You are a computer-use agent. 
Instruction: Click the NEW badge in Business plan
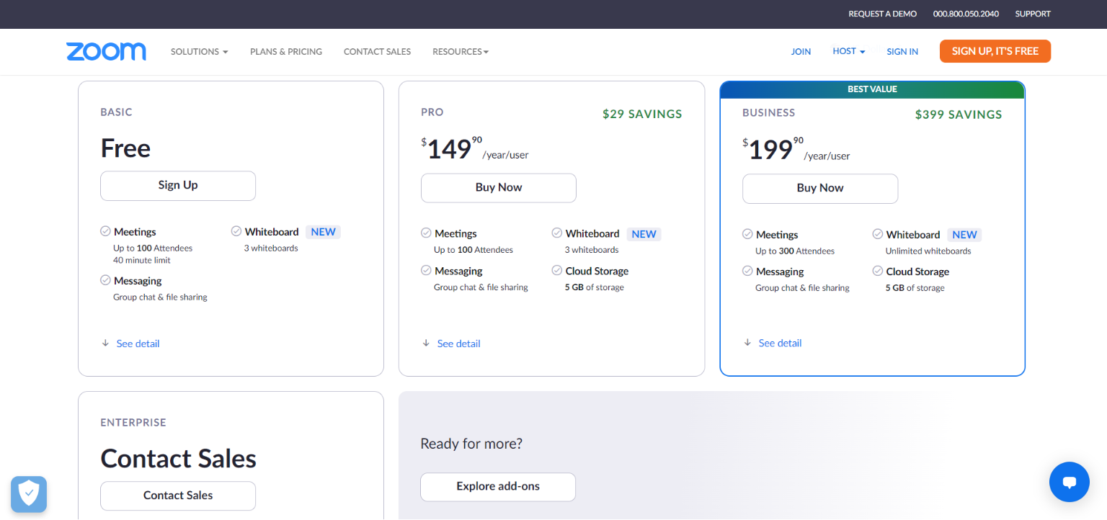(x=964, y=235)
